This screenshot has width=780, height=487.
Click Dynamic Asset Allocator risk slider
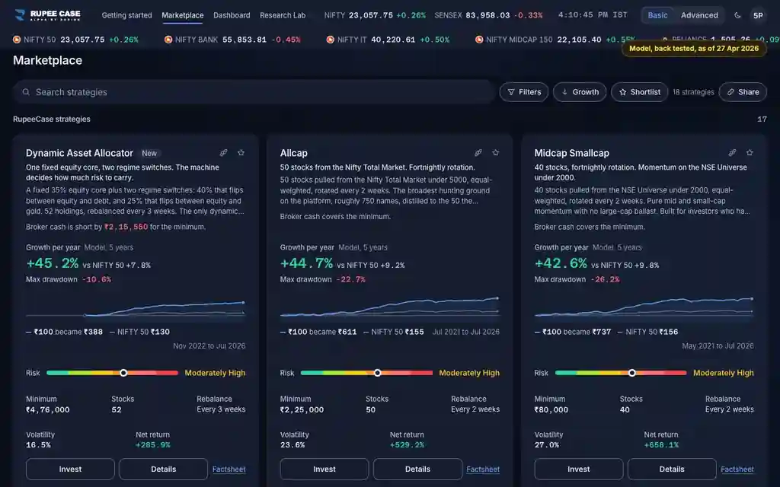(113, 373)
